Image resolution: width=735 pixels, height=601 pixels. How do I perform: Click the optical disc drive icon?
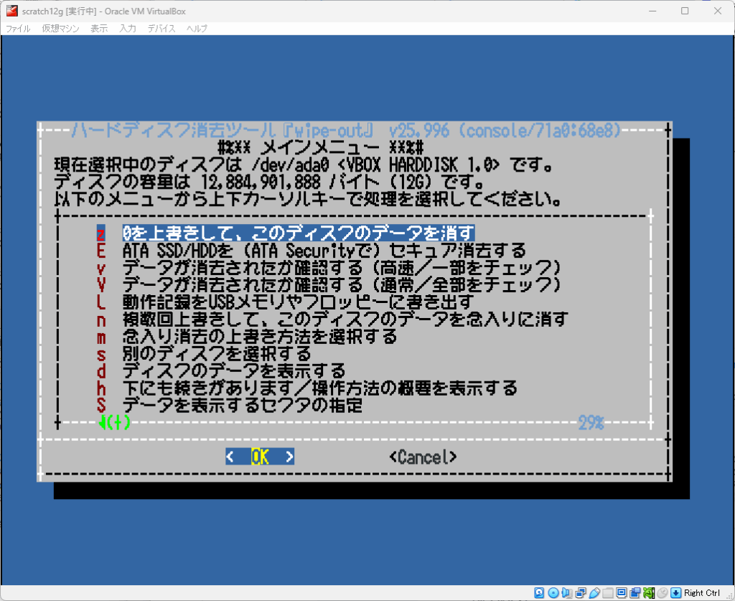click(x=553, y=592)
